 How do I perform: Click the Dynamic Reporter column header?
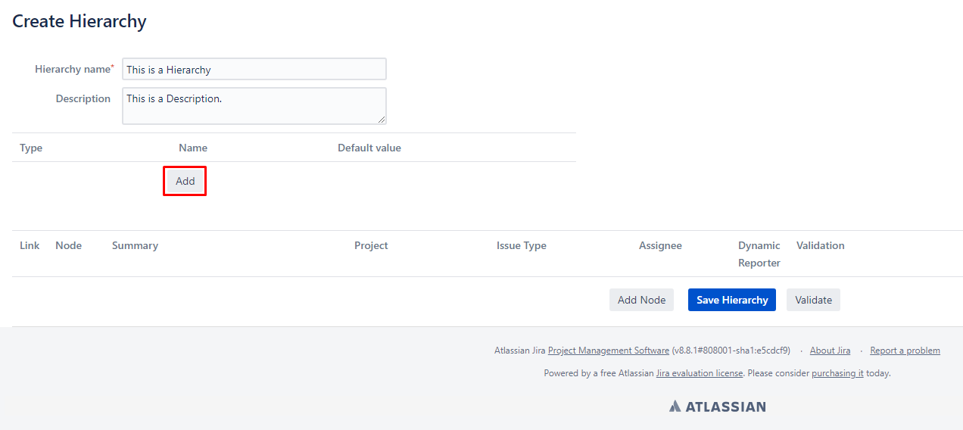coord(759,254)
